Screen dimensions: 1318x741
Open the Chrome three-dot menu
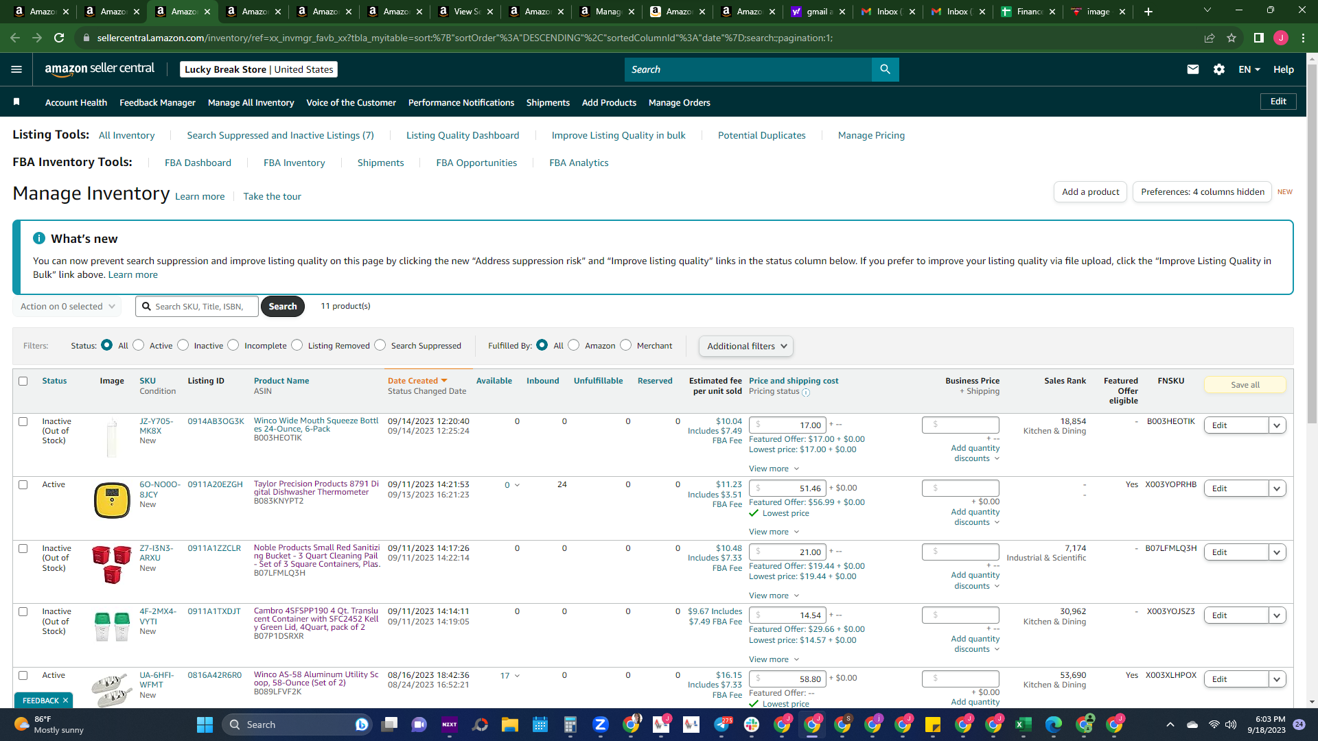click(x=1303, y=38)
